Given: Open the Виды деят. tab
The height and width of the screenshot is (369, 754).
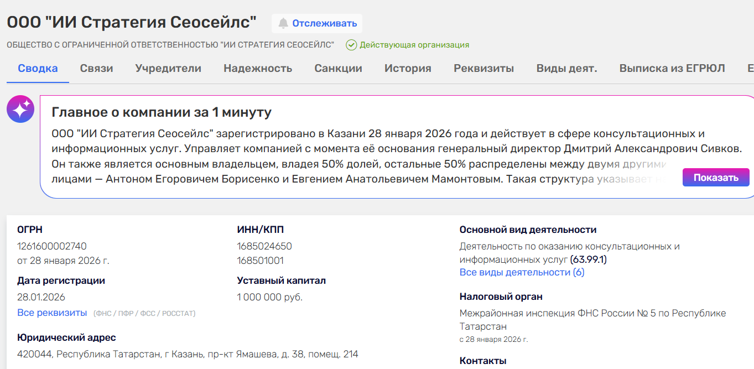Looking at the screenshot, I should tap(566, 69).
